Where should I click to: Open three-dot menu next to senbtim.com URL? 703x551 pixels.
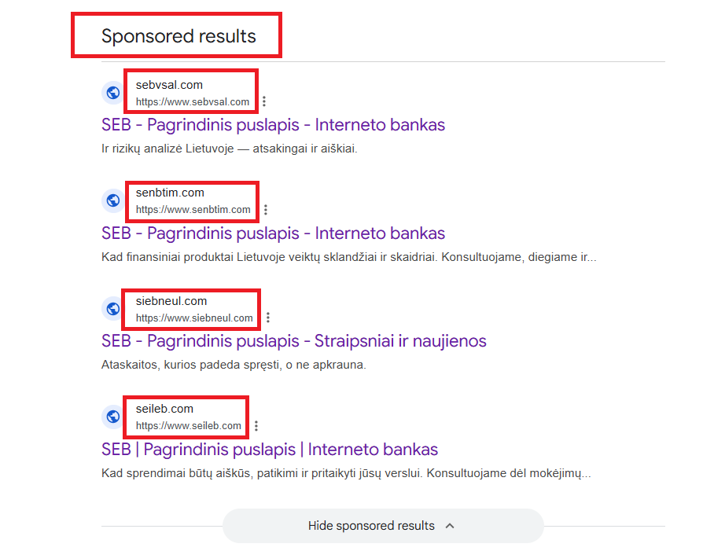coord(266,210)
